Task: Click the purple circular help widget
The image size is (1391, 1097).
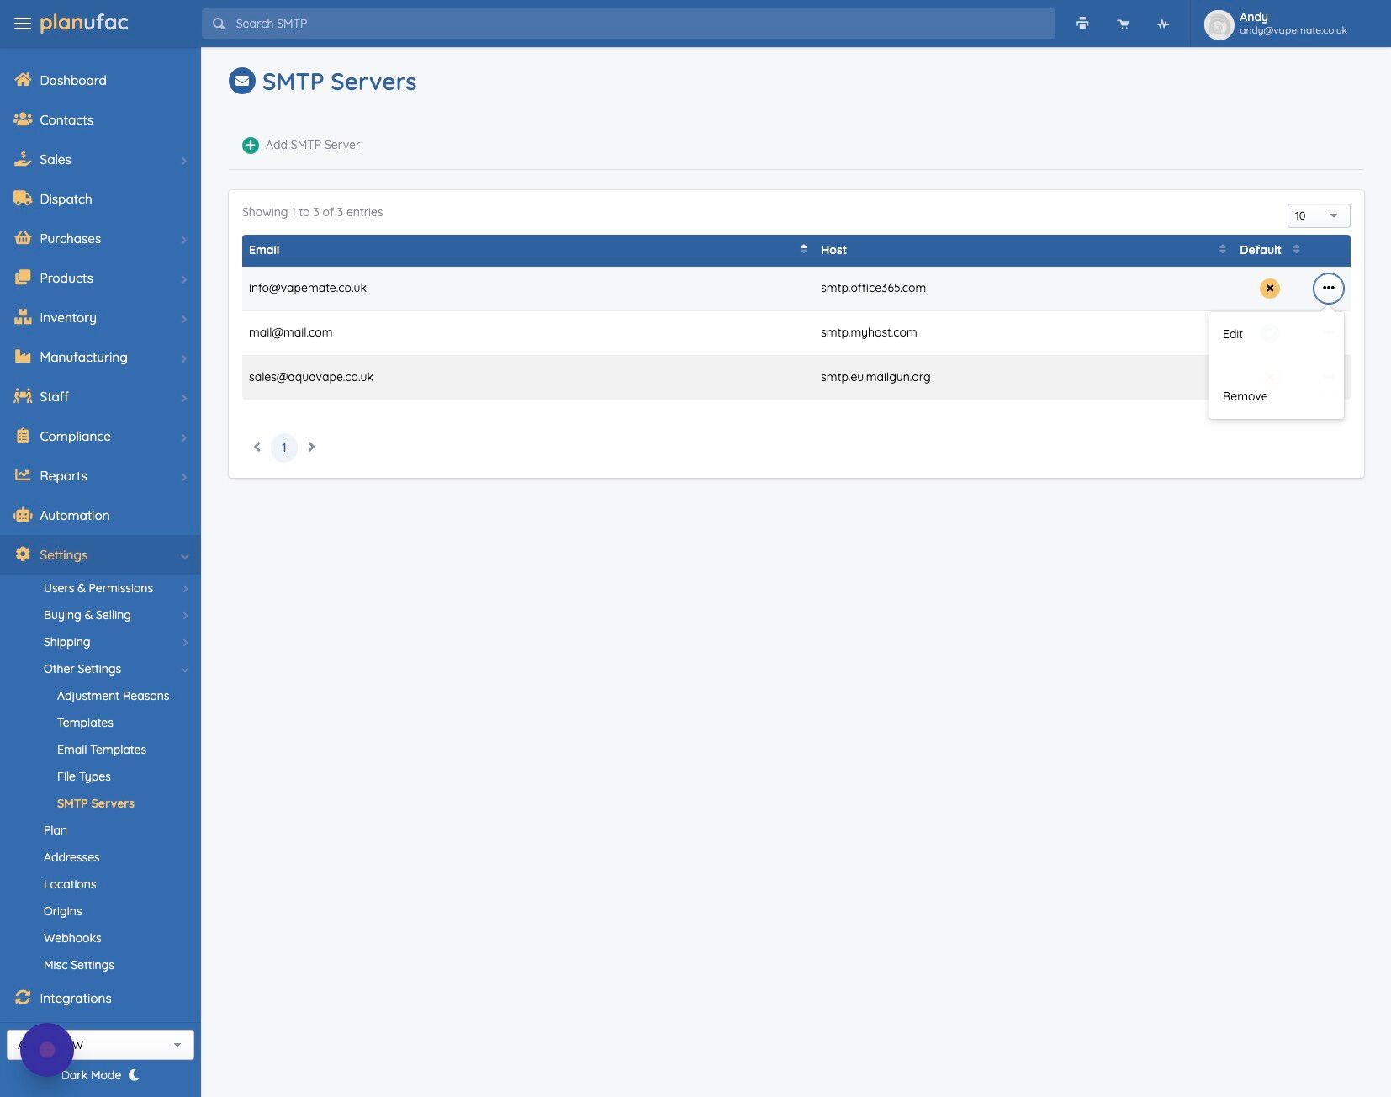Action: [x=47, y=1050]
